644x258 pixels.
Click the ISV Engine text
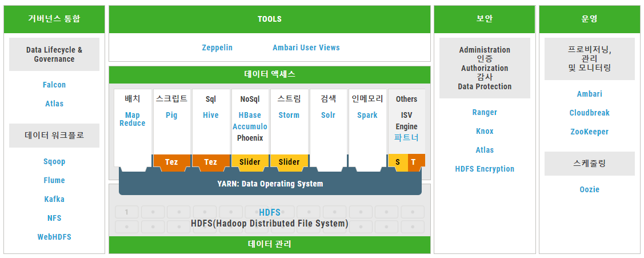pyautogui.click(x=407, y=121)
